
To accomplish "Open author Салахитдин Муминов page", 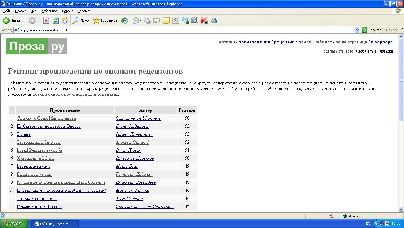I will [138, 118].
